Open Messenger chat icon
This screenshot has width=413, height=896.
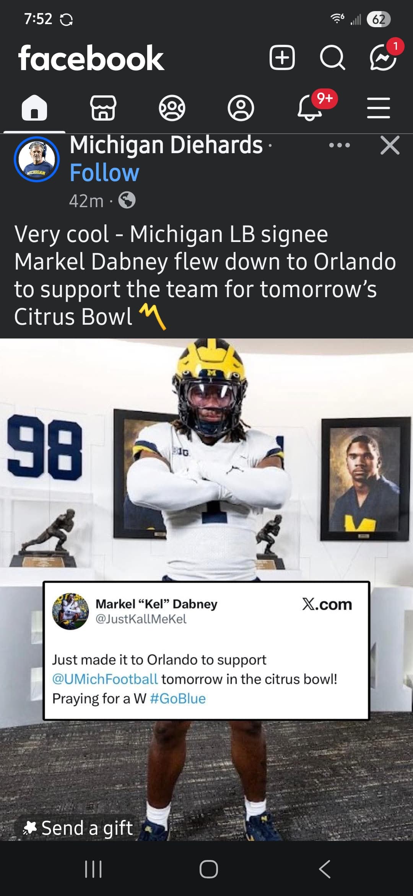pyautogui.click(x=383, y=58)
